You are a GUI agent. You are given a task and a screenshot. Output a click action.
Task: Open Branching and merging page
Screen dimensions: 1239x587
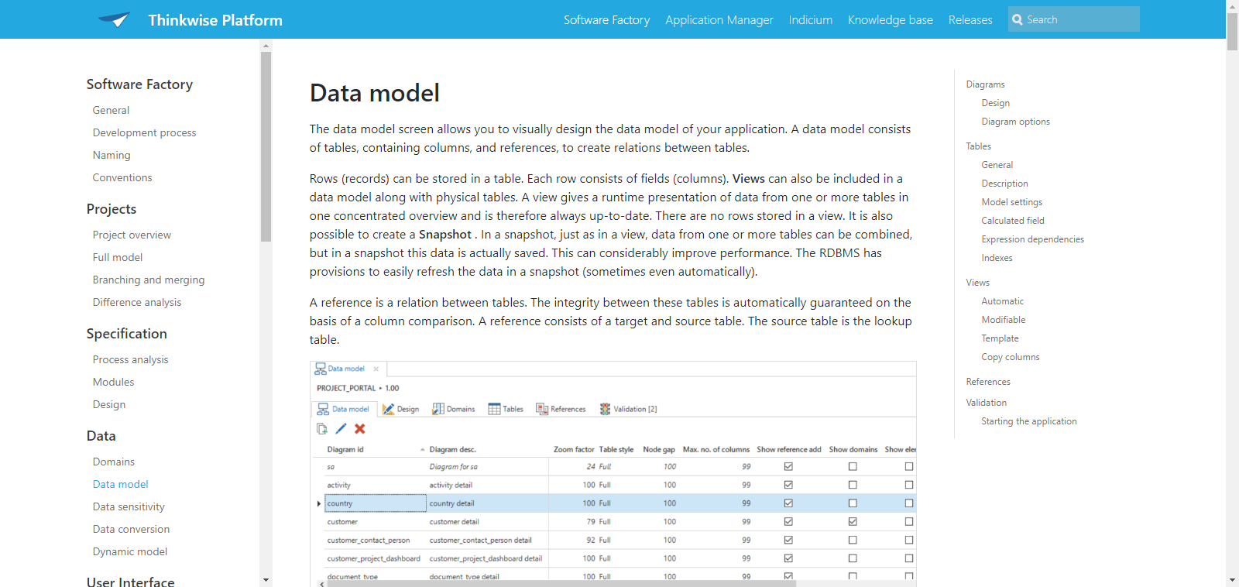149,280
